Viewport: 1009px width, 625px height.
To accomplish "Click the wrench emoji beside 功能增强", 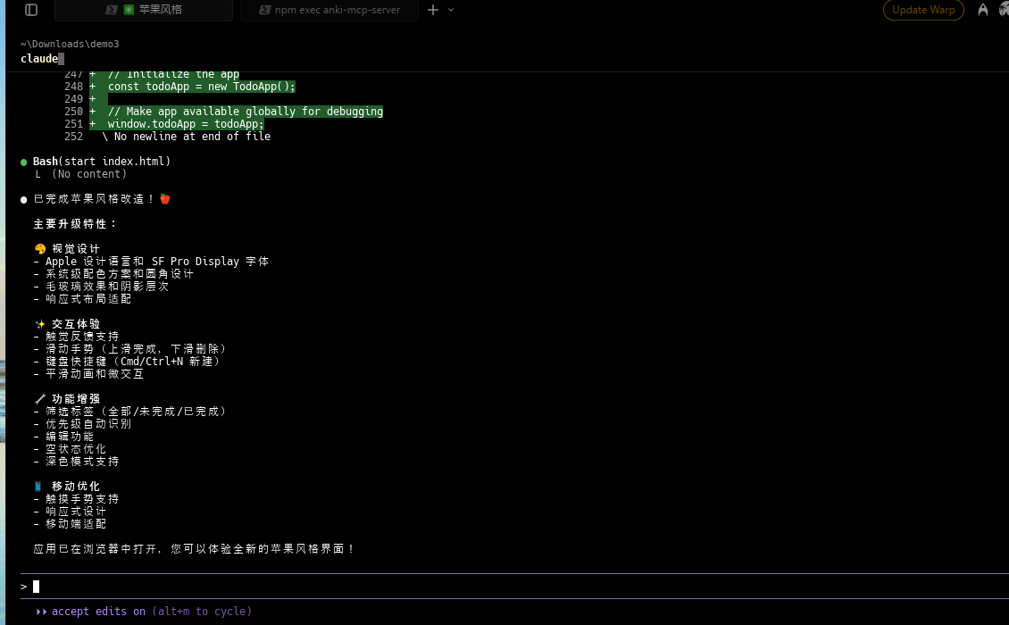I will pos(40,399).
